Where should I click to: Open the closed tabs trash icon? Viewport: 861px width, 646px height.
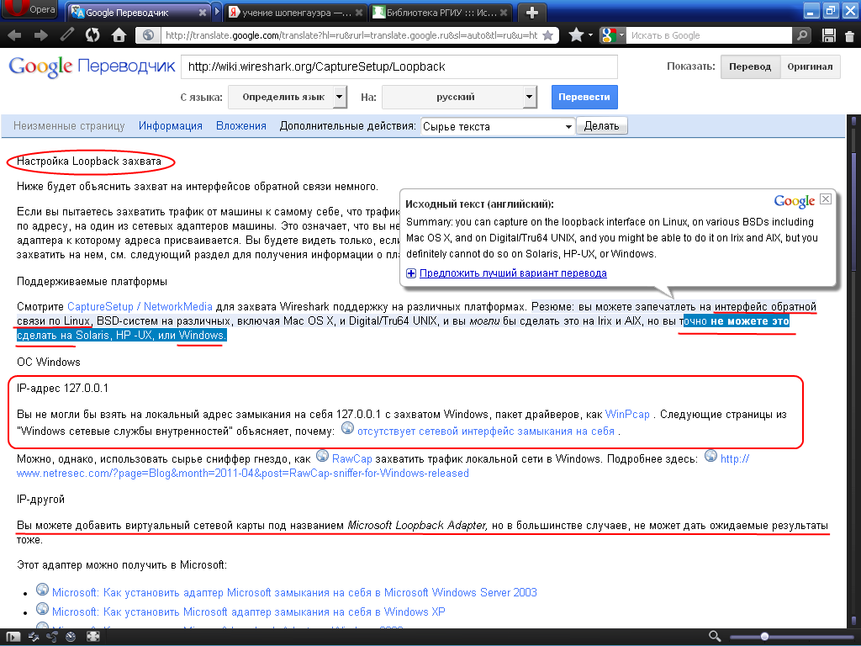[849, 36]
